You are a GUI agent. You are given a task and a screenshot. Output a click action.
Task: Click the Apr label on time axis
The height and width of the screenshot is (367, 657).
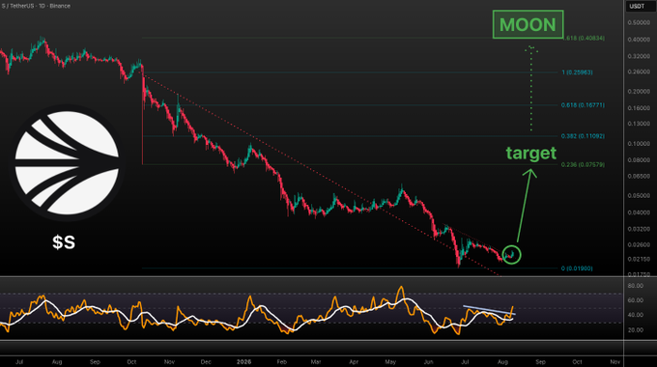coord(354,362)
